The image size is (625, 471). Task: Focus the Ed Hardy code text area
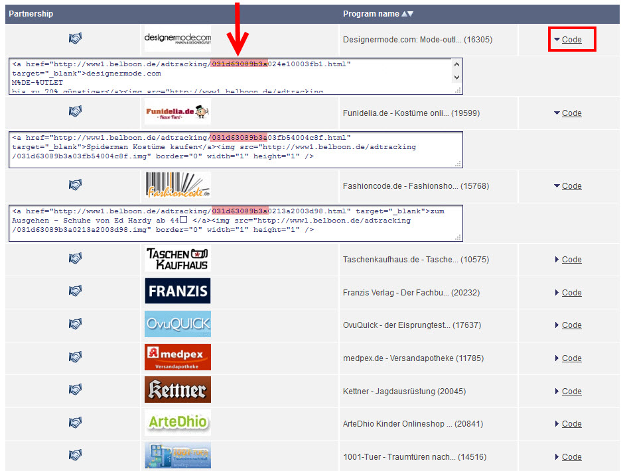tap(236, 223)
